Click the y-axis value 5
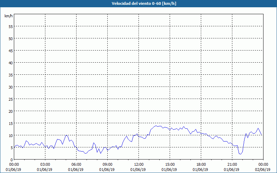Screen dimensions: 277x173 click(12, 148)
